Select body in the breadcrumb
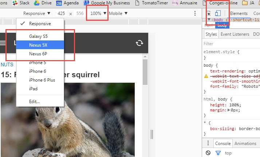 click(x=222, y=25)
